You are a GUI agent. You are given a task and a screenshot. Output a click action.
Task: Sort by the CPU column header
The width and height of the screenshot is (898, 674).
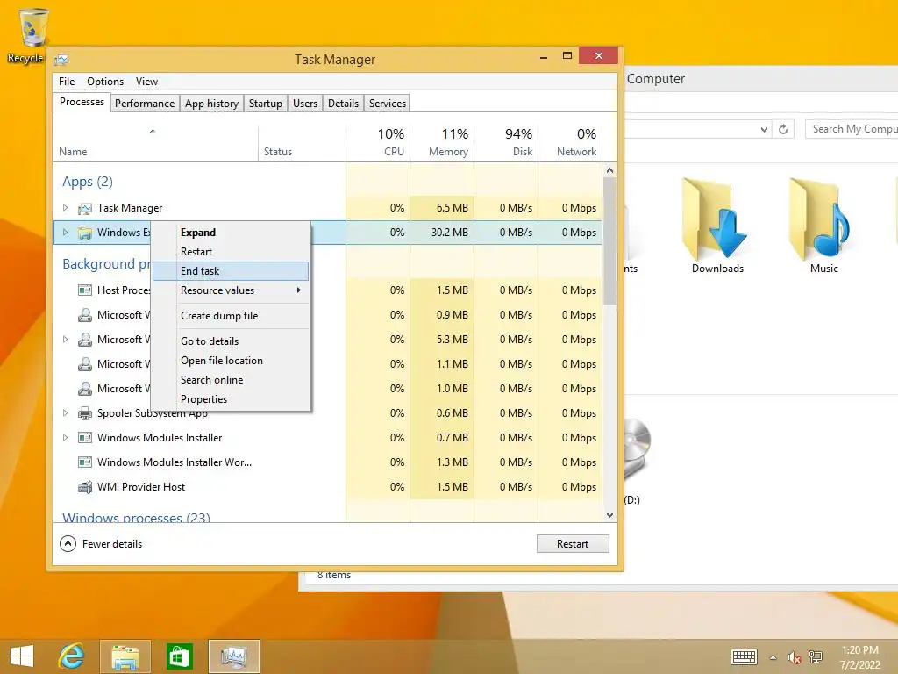pyautogui.click(x=379, y=142)
